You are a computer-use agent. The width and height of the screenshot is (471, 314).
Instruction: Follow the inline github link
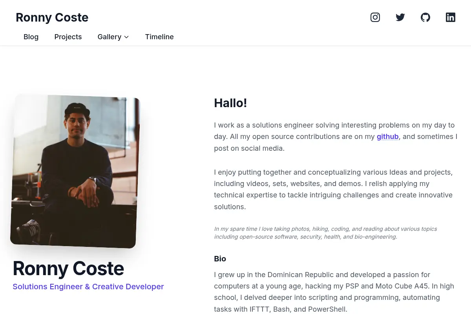tap(388, 137)
